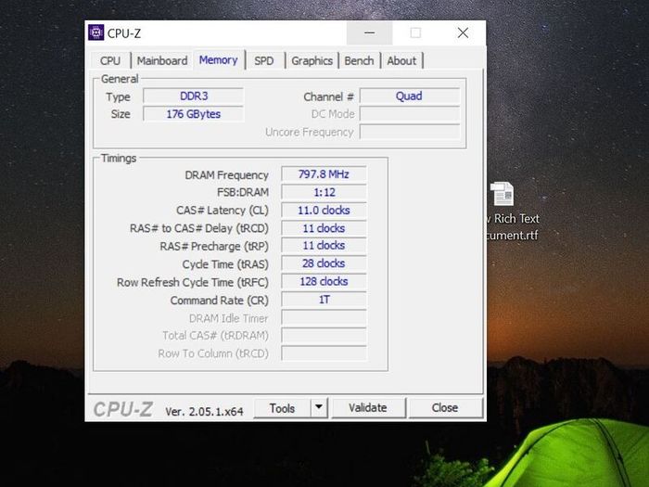Viewport: 649px width, 487px height.
Task: Click the Tools button
Action: [x=282, y=408]
